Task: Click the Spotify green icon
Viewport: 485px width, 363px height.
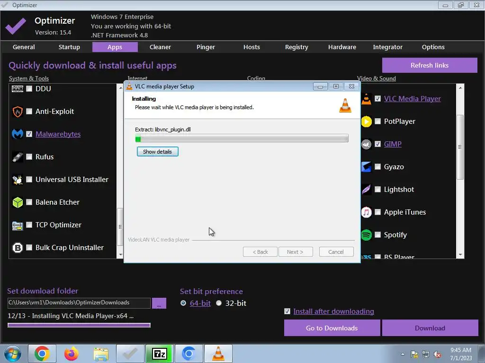Action: tap(366, 235)
